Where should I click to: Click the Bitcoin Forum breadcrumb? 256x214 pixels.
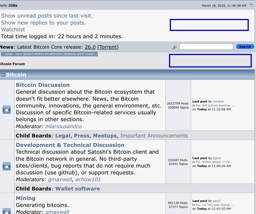(12, 64)
